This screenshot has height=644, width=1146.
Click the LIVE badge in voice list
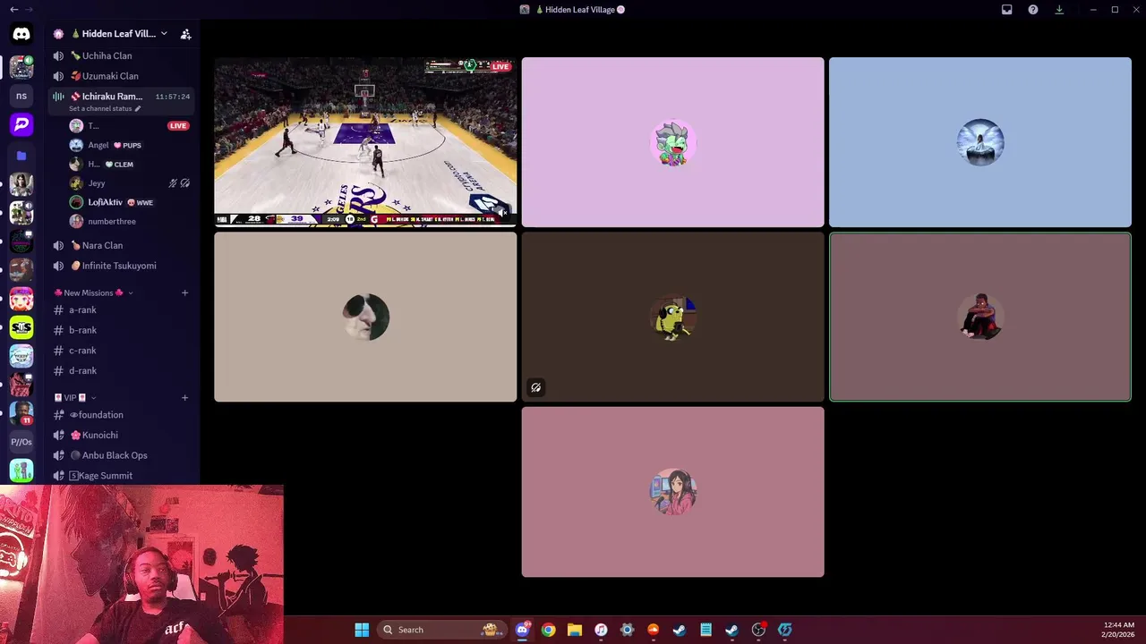coord(178,126)
